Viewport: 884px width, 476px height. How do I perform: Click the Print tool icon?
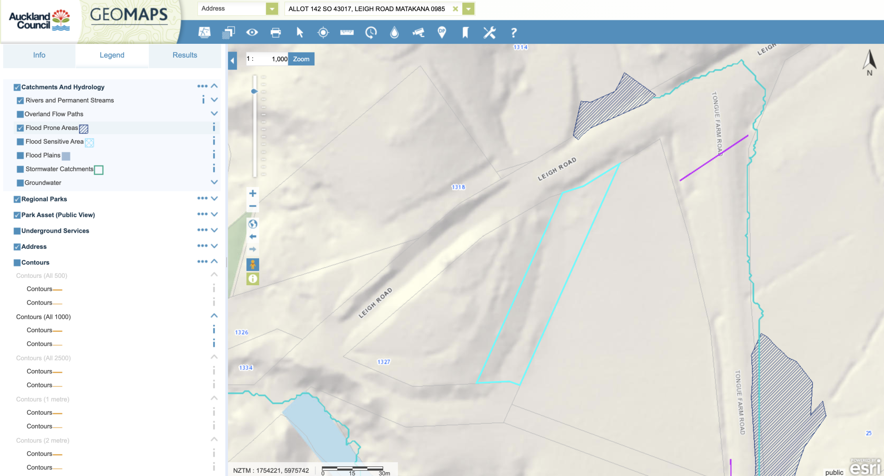click(x=275, y=32)
